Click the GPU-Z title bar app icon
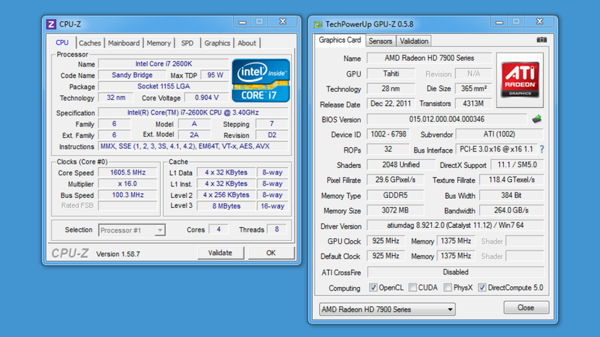Viewport: 600px width, 337px height. click(x=317, y=25)
